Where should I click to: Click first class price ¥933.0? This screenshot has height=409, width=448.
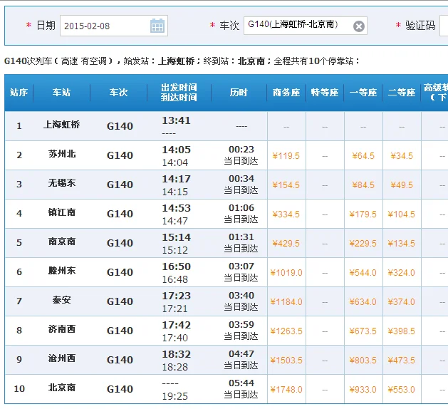[363, 390]
